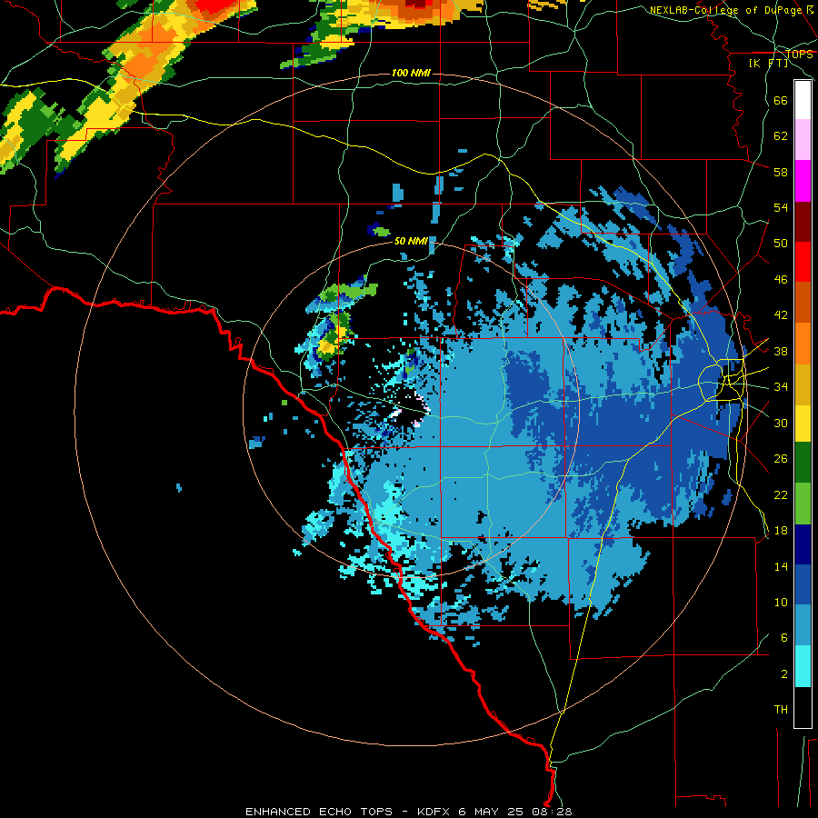Click the legend value '26'

[781, 459]
